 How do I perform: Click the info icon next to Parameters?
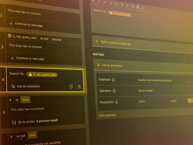pyautogui.click(x=116, y=102)
